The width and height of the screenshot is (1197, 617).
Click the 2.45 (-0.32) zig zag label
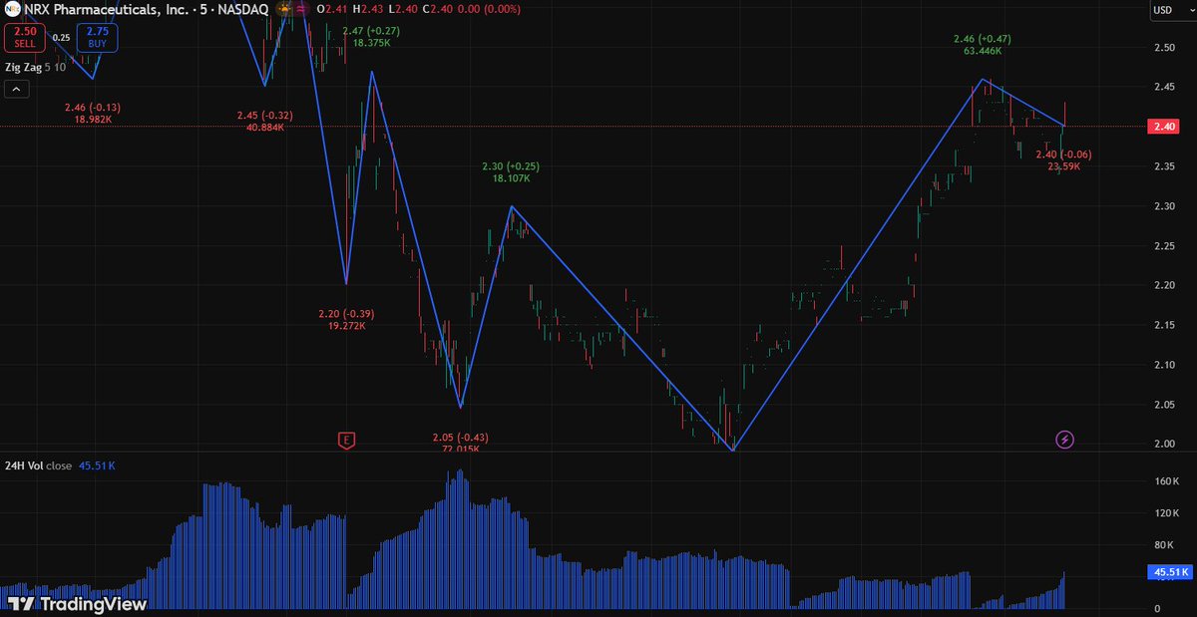pyautogui.click(x=265, y=115)
